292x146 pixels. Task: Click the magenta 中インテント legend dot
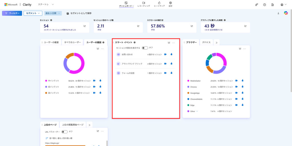tap(46, 81)
